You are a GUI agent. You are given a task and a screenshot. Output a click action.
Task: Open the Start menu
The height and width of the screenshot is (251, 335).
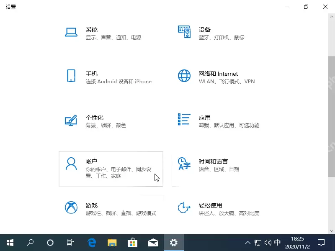pos(10,242)
